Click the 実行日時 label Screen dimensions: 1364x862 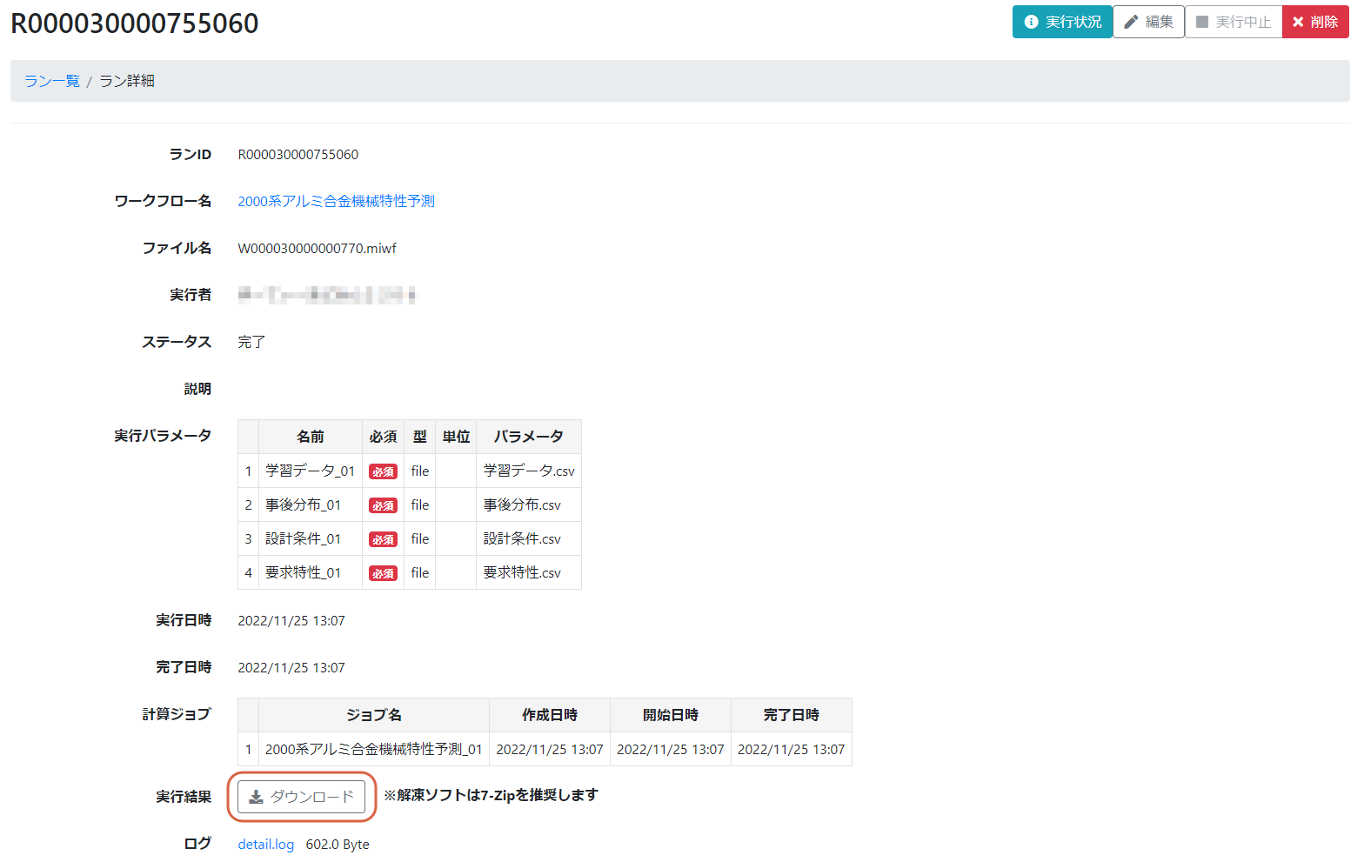(x=184, y=620)
